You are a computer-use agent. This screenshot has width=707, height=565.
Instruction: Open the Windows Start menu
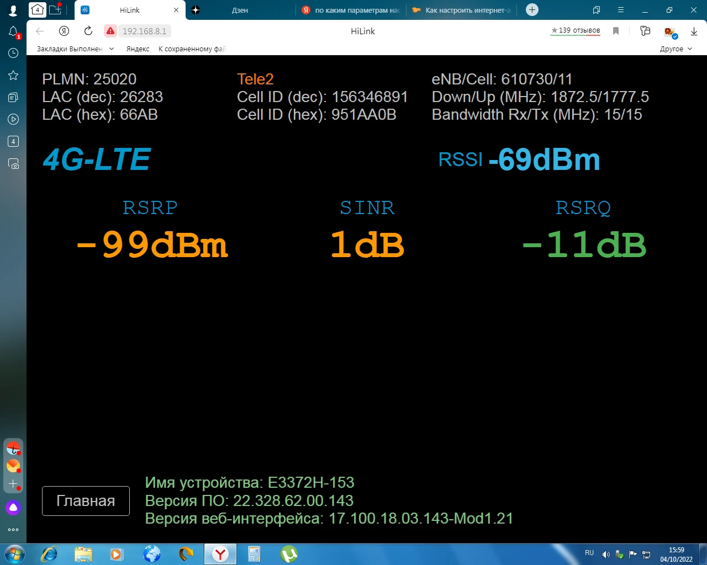click(14, 553)
